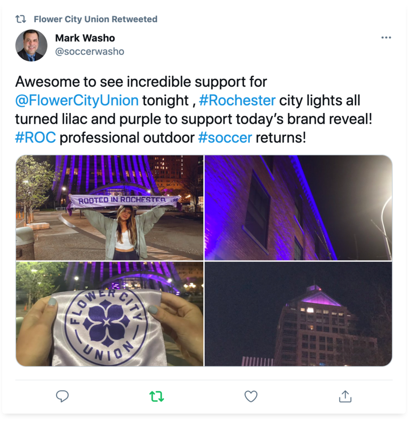Viewport: 408px width, 424px height.
Task: View the Rooted in Rochester scarf photo
Action: click(109, 208)
